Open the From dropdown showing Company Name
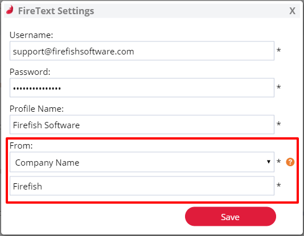The image size is (304, 236). (142, 162)
